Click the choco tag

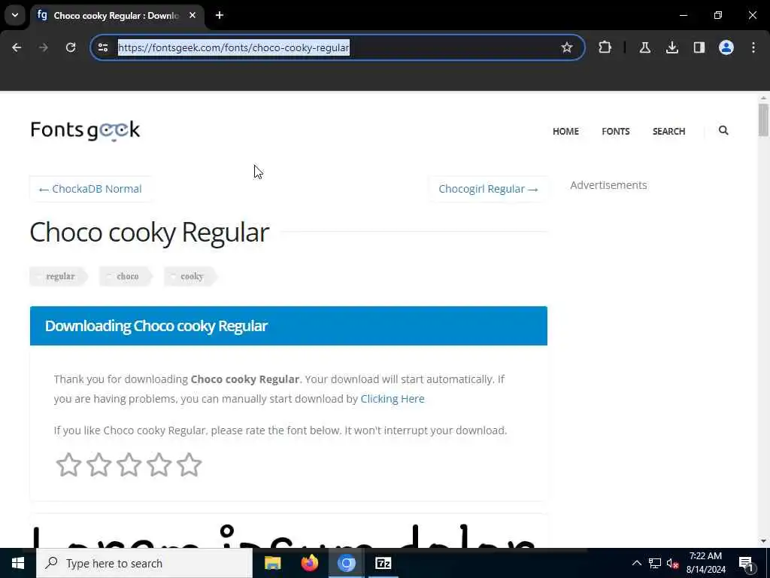pyautogui.click(x=126, y=276)
